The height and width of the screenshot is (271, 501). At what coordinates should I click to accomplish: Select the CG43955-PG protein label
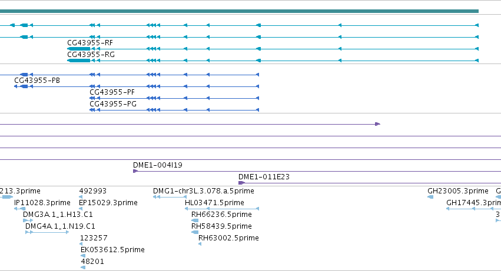[113, 104]
